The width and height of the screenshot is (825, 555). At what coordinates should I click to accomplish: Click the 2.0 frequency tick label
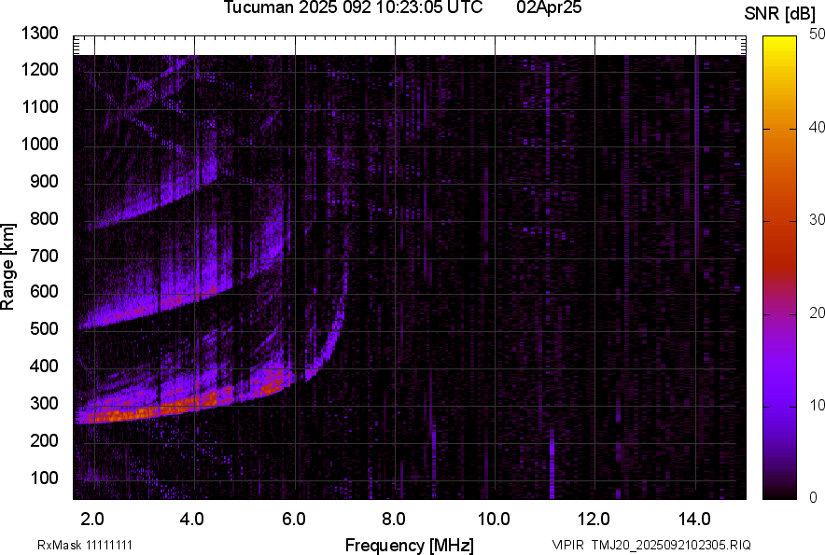tap(93, 519)
